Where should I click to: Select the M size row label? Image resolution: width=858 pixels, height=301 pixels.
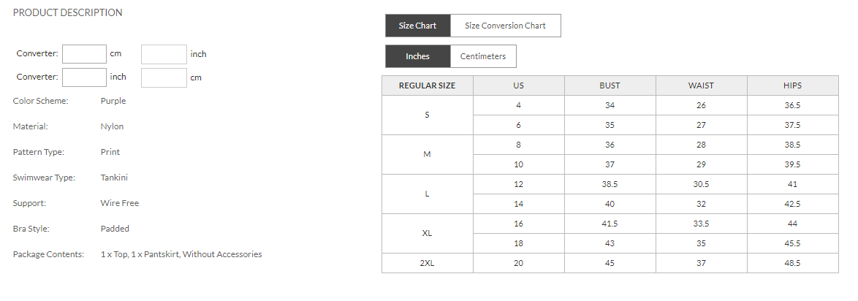coord(427,155)
